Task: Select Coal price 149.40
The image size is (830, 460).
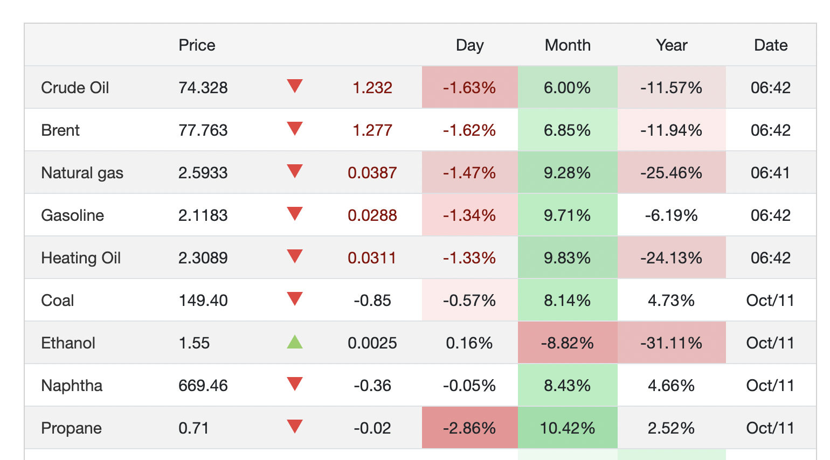Action: 203,300
